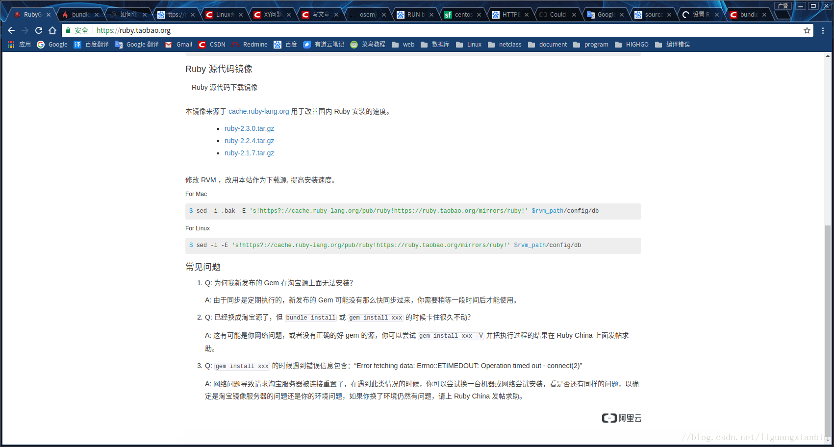Download ruby-2.3.0.tar.gz
The image size is (834, 447).
tap(249, 128)
